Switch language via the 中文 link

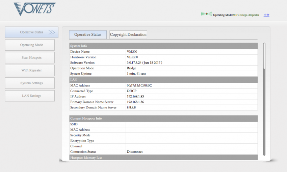point(266,15)
